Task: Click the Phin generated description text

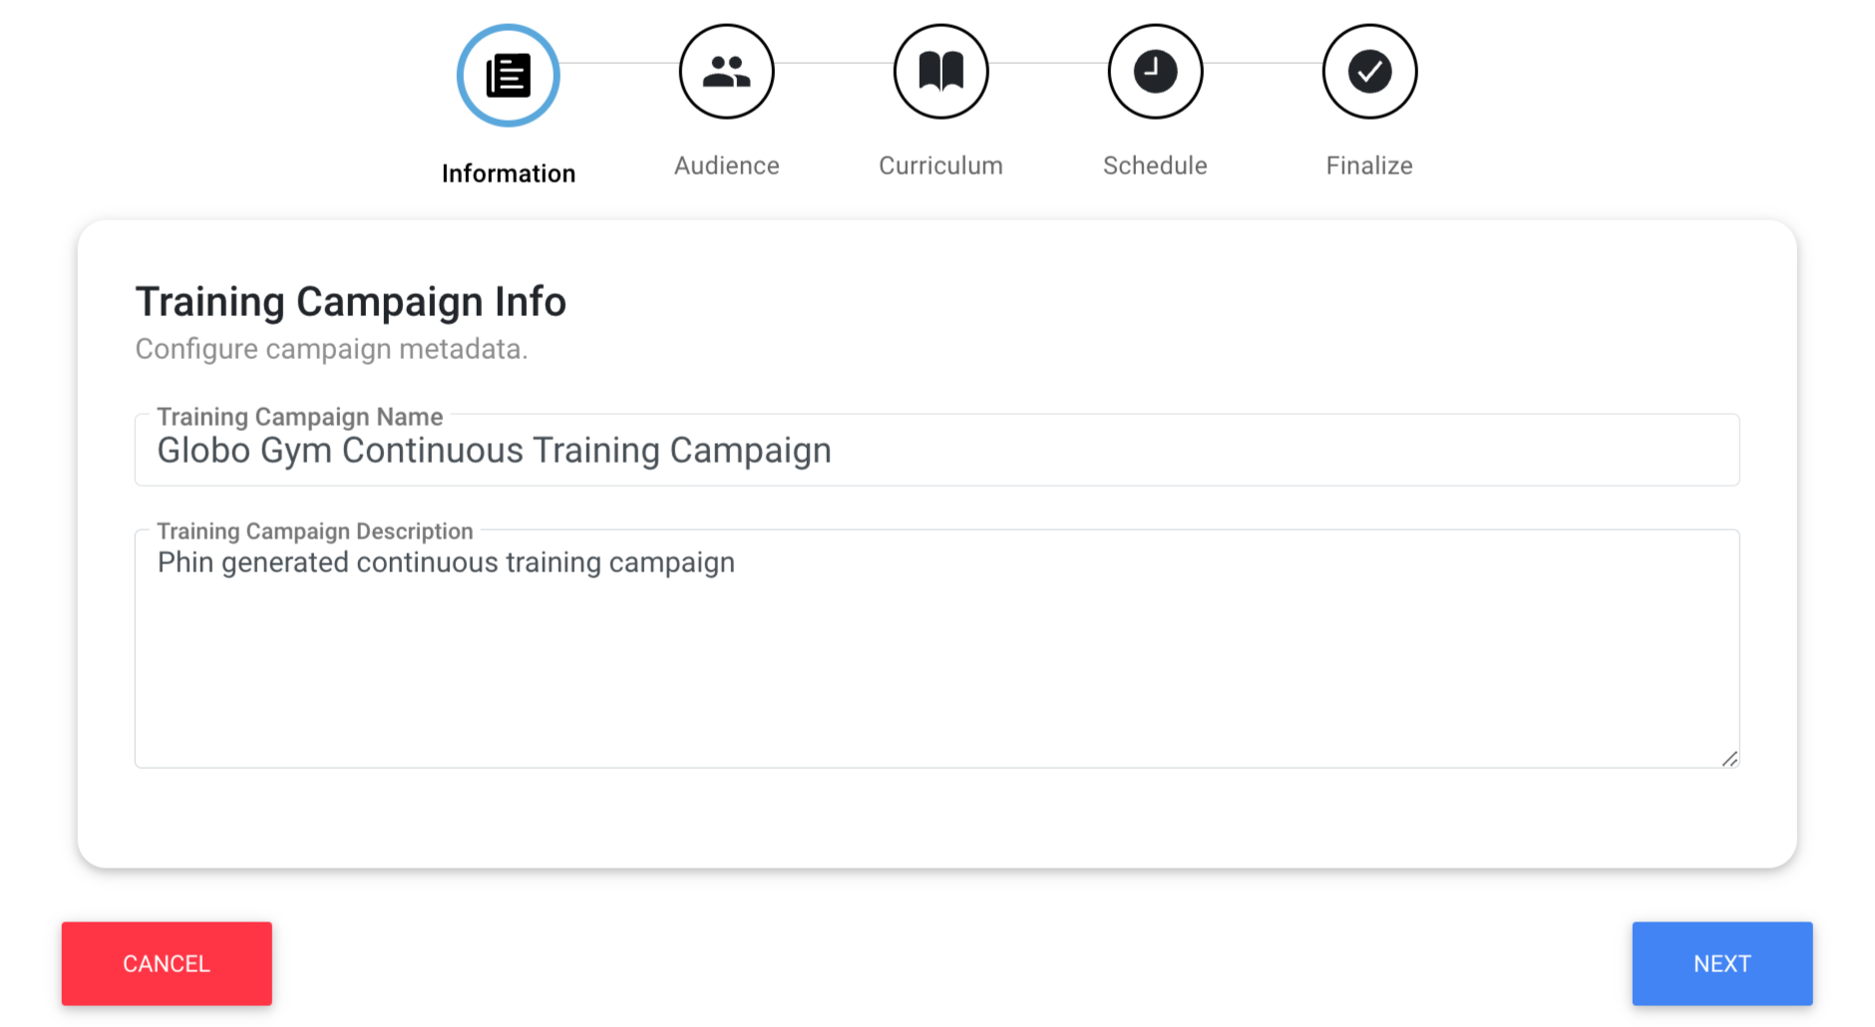Action: click(x=445, y=562)
